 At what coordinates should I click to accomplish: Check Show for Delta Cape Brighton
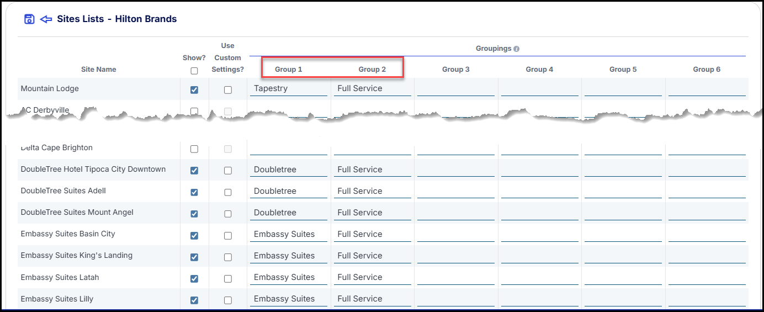click(x=194, y=149)
